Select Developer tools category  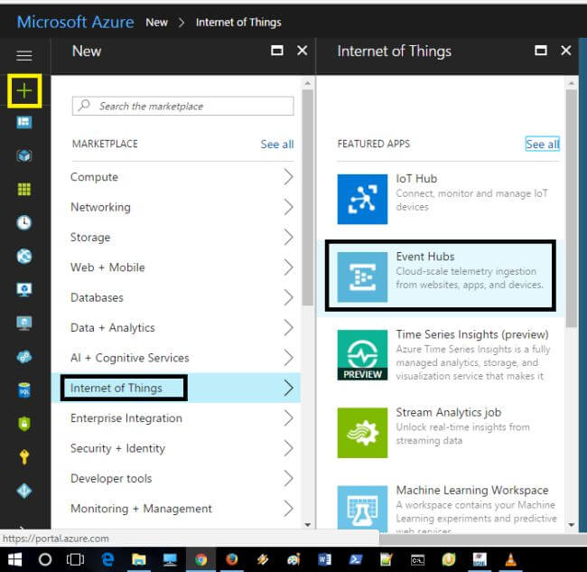tap(175, 478)
